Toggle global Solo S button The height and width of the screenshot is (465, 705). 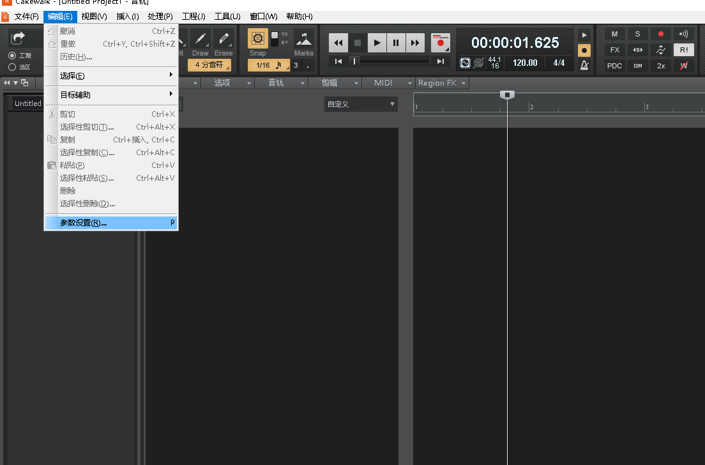tap(637, 34)
